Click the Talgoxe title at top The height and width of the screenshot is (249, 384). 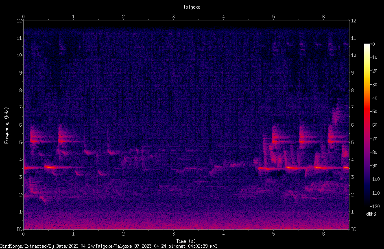pos(192,7)
